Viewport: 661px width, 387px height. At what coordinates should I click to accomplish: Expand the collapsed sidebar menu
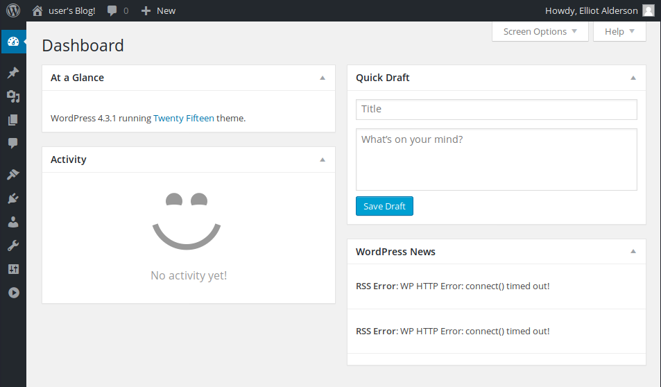[x=12, y=293]
